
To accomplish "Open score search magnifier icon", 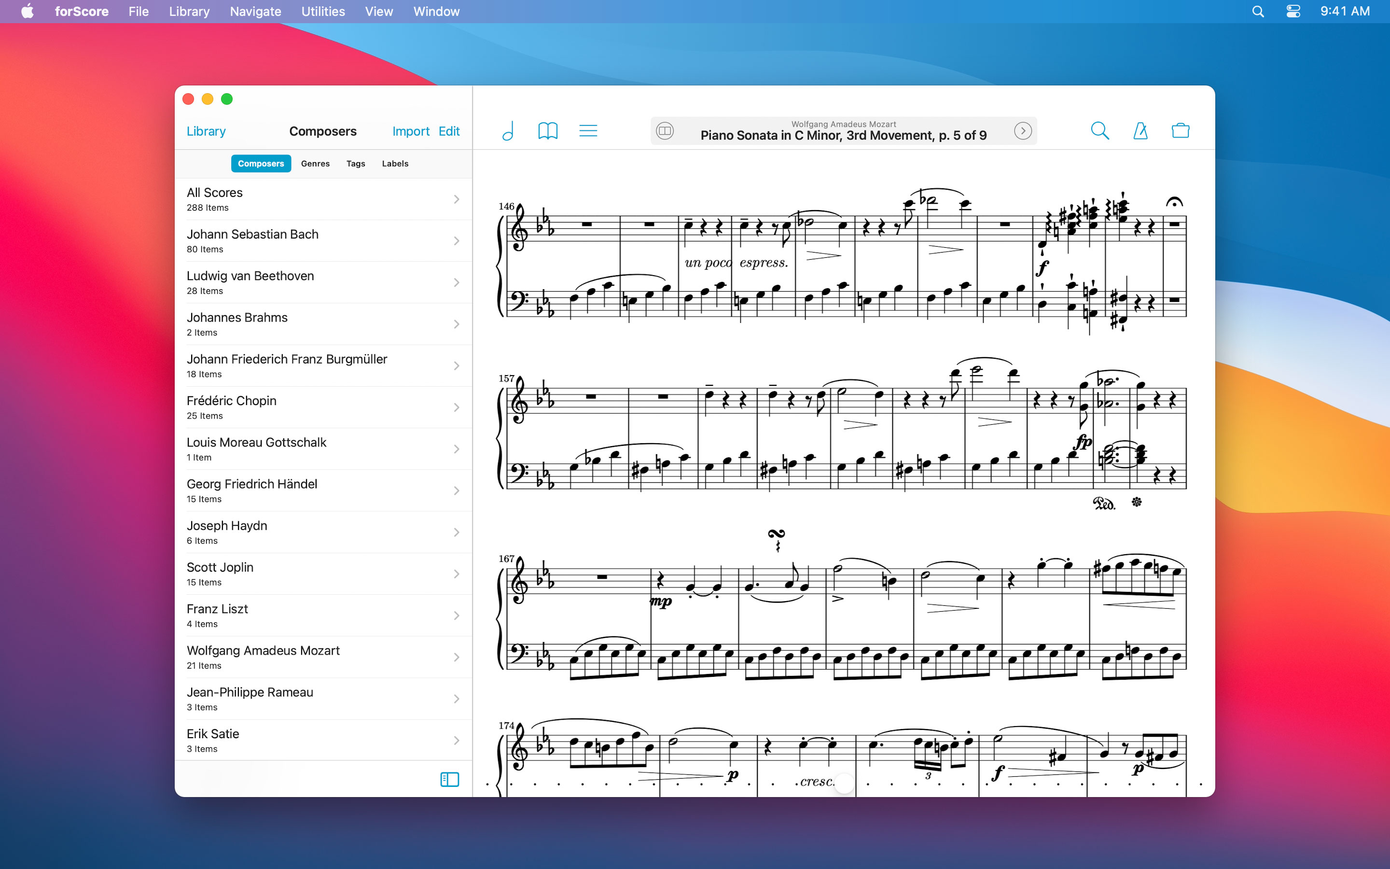I will 1099,131.
